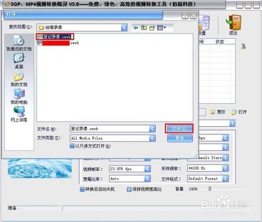The width and height of the screenshot is (262, 222).
Task: Open the unlabeled dropdown below the bps field
Action: 225,148
